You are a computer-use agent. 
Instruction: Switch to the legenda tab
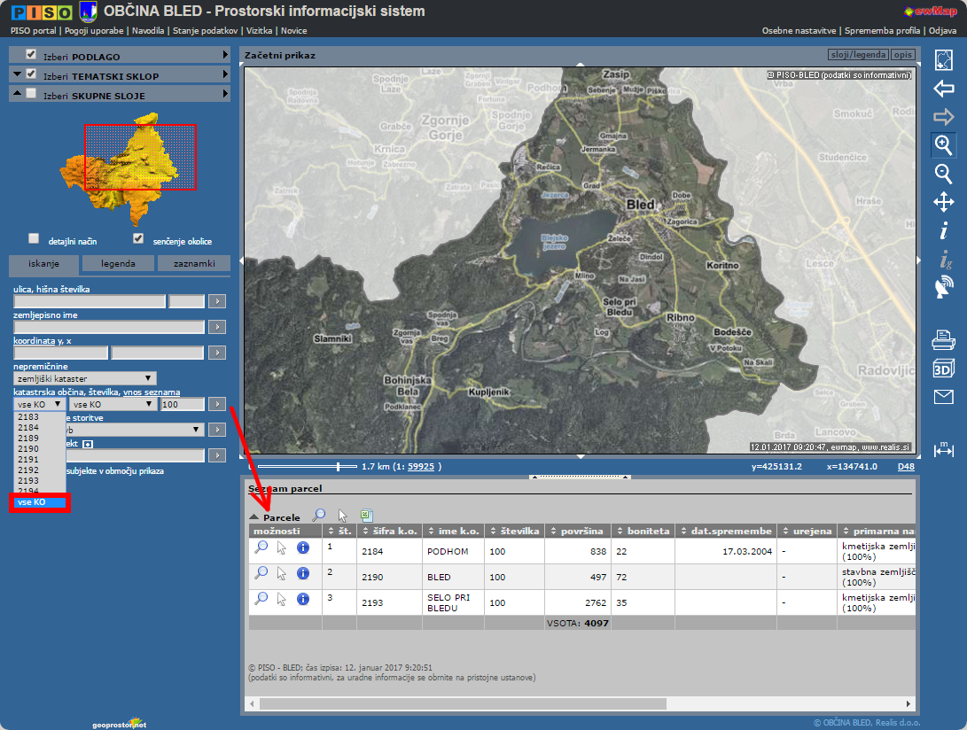[x=118, y=263]
